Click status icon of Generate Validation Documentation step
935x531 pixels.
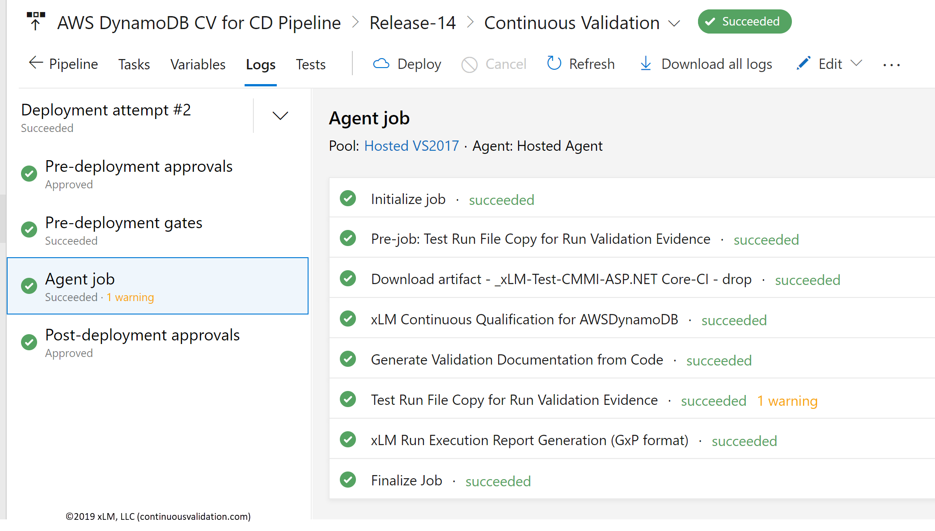click(348, 359)
